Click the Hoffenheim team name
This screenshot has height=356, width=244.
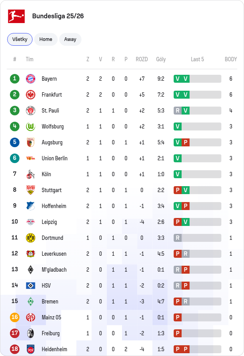(x=54, y=206)
